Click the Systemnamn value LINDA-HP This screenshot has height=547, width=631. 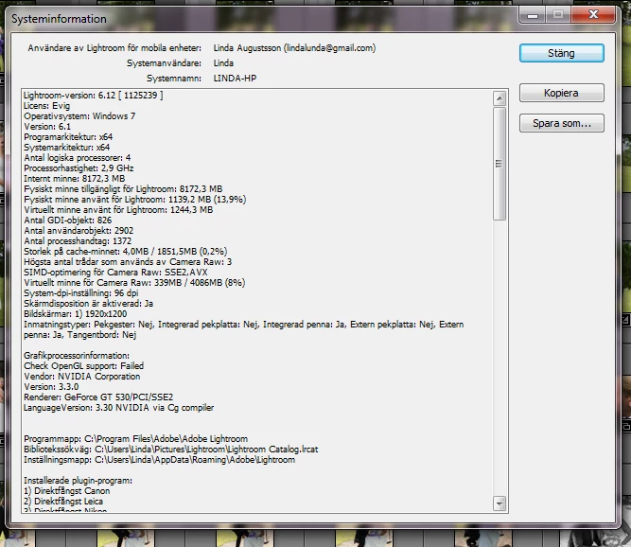pos(235,79)
